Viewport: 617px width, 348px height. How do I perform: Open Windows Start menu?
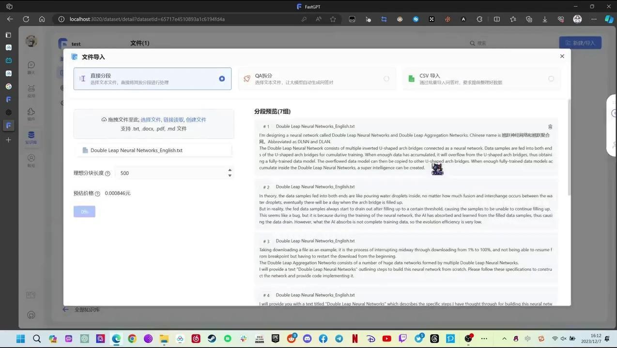point(20,338)
